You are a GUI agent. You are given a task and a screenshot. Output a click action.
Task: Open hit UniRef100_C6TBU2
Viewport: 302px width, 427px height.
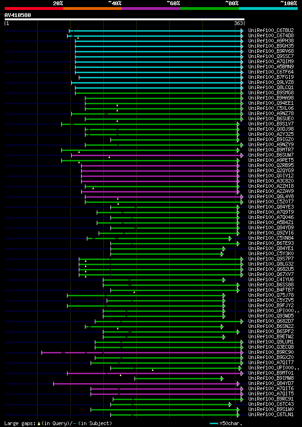pos(271,30)
